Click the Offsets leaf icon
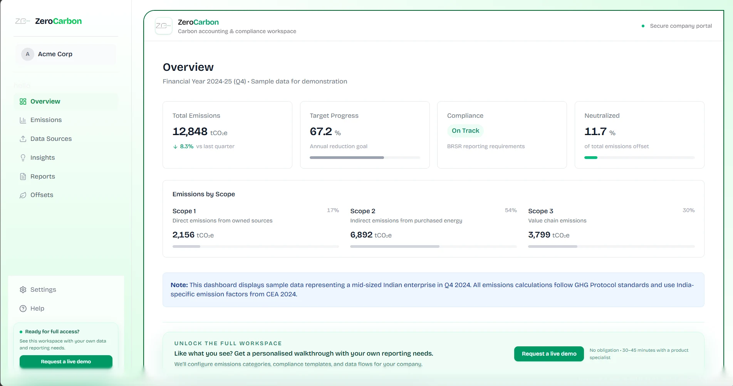Image resolution: width=733 pixels, height=386 pixels. click(x=23, y=195)
